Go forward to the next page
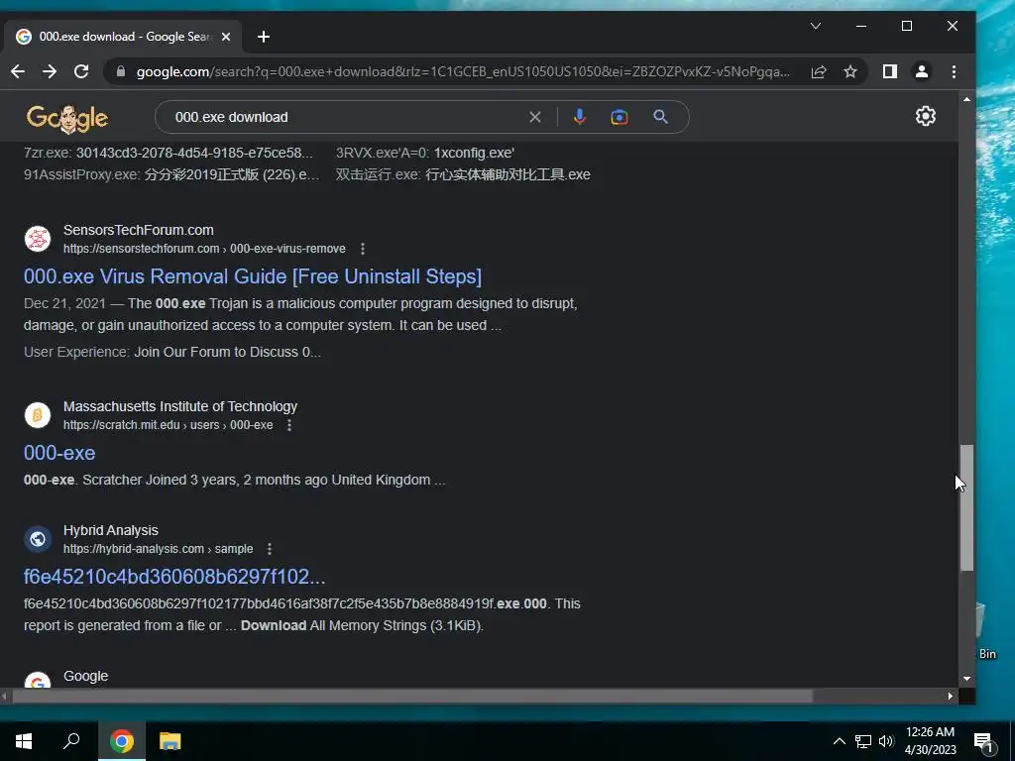This screenshot has height=761, width=1015. coord(50,71)
